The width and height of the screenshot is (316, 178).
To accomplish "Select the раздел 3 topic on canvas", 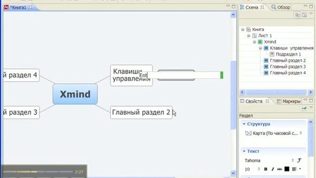I will (x=21, y=112).
